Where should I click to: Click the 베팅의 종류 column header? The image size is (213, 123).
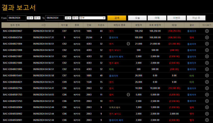click(119, 25)
